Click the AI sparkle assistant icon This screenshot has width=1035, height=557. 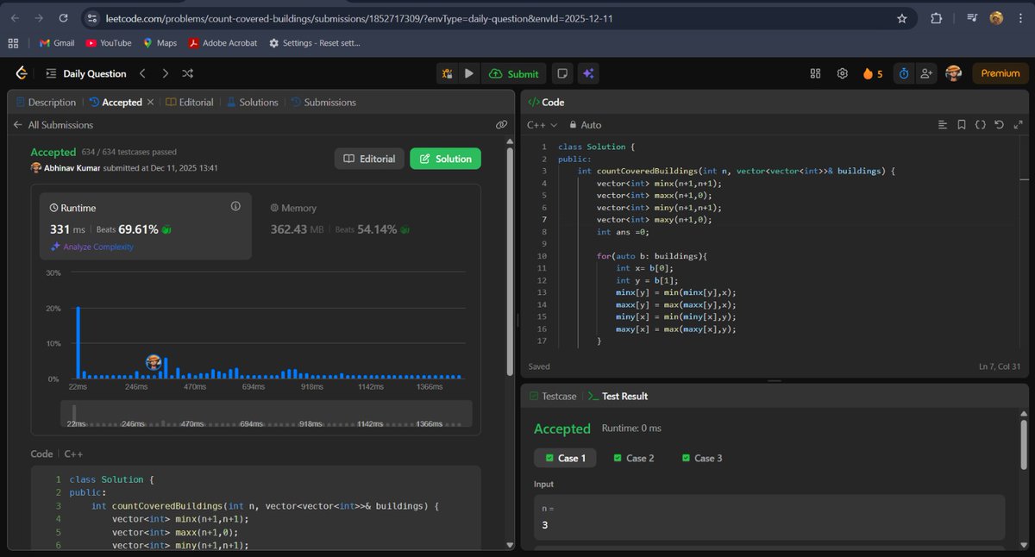(x=587, y=73)
